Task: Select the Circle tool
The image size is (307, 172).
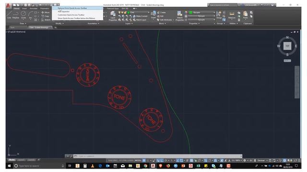Action: [24, 15]
